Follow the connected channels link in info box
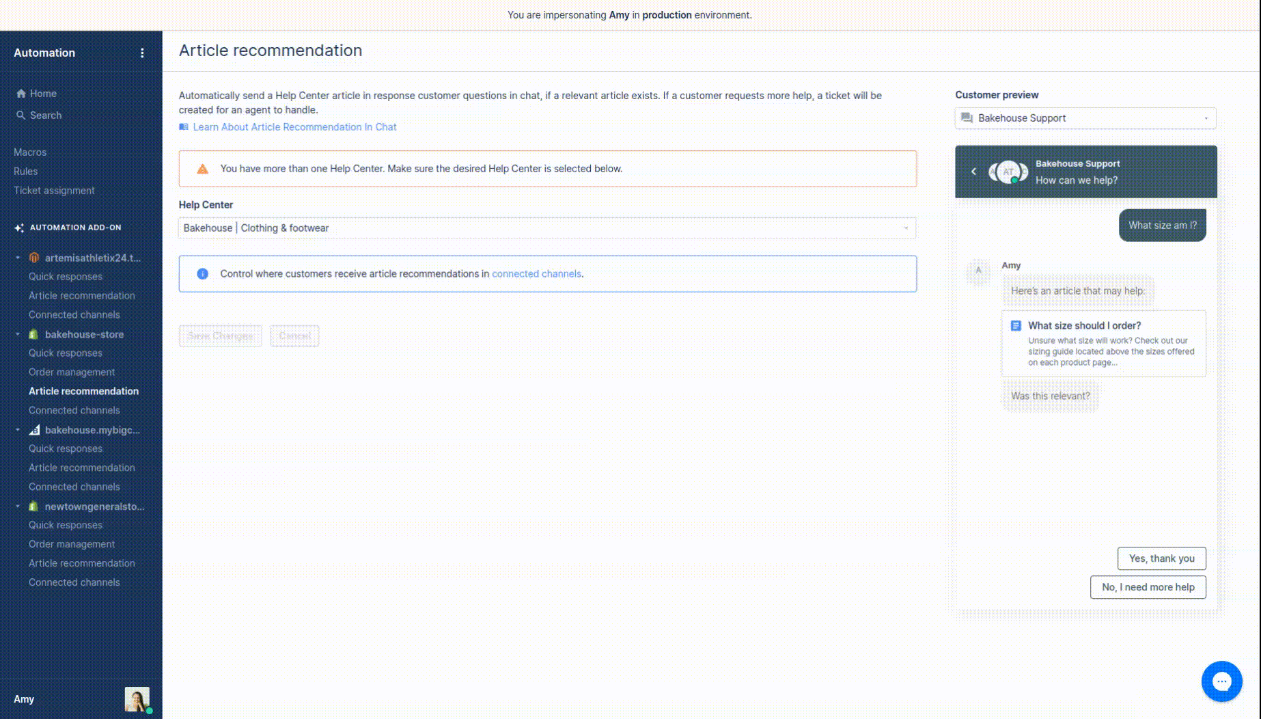The height and width of the screenshot is (719, 1261). (x=536, y=274)
